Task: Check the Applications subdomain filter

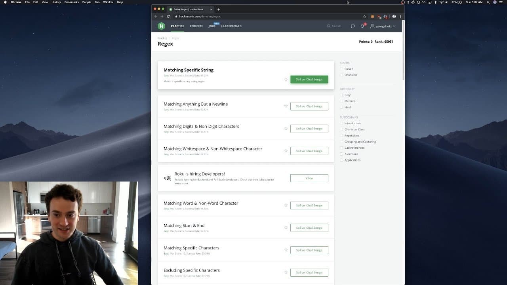Action: [341, 160]
